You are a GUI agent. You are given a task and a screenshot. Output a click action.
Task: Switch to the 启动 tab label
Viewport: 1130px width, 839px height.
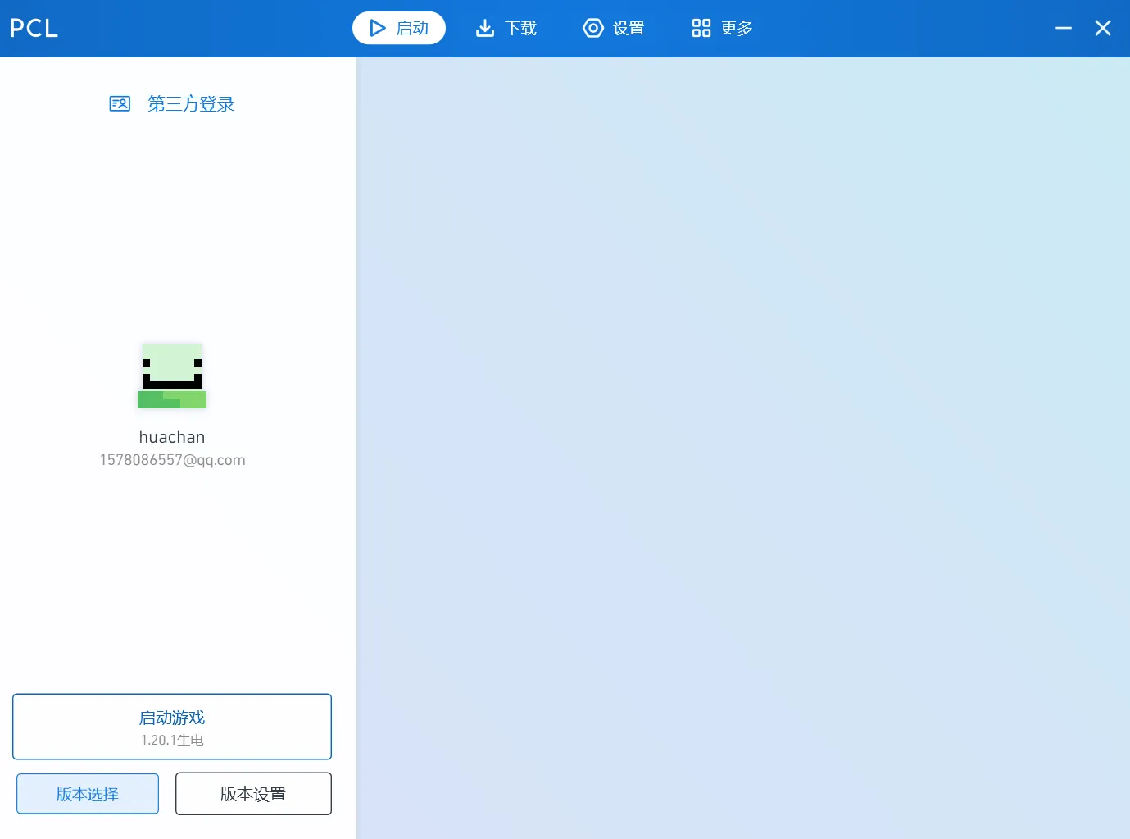pyautogui.click(x=412, y=28)
